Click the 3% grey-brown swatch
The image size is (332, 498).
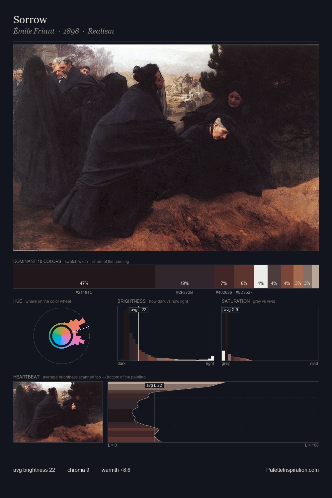click(307, 276)
